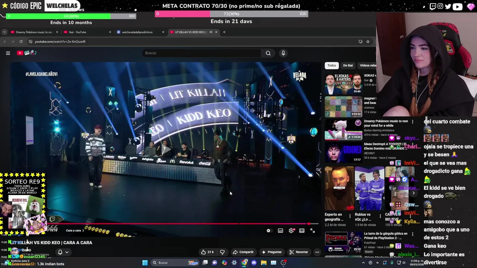The width and height of the screenshot is (477, 268).
Task: Open options for Experto en geografía short
Action: coord(350,216)
